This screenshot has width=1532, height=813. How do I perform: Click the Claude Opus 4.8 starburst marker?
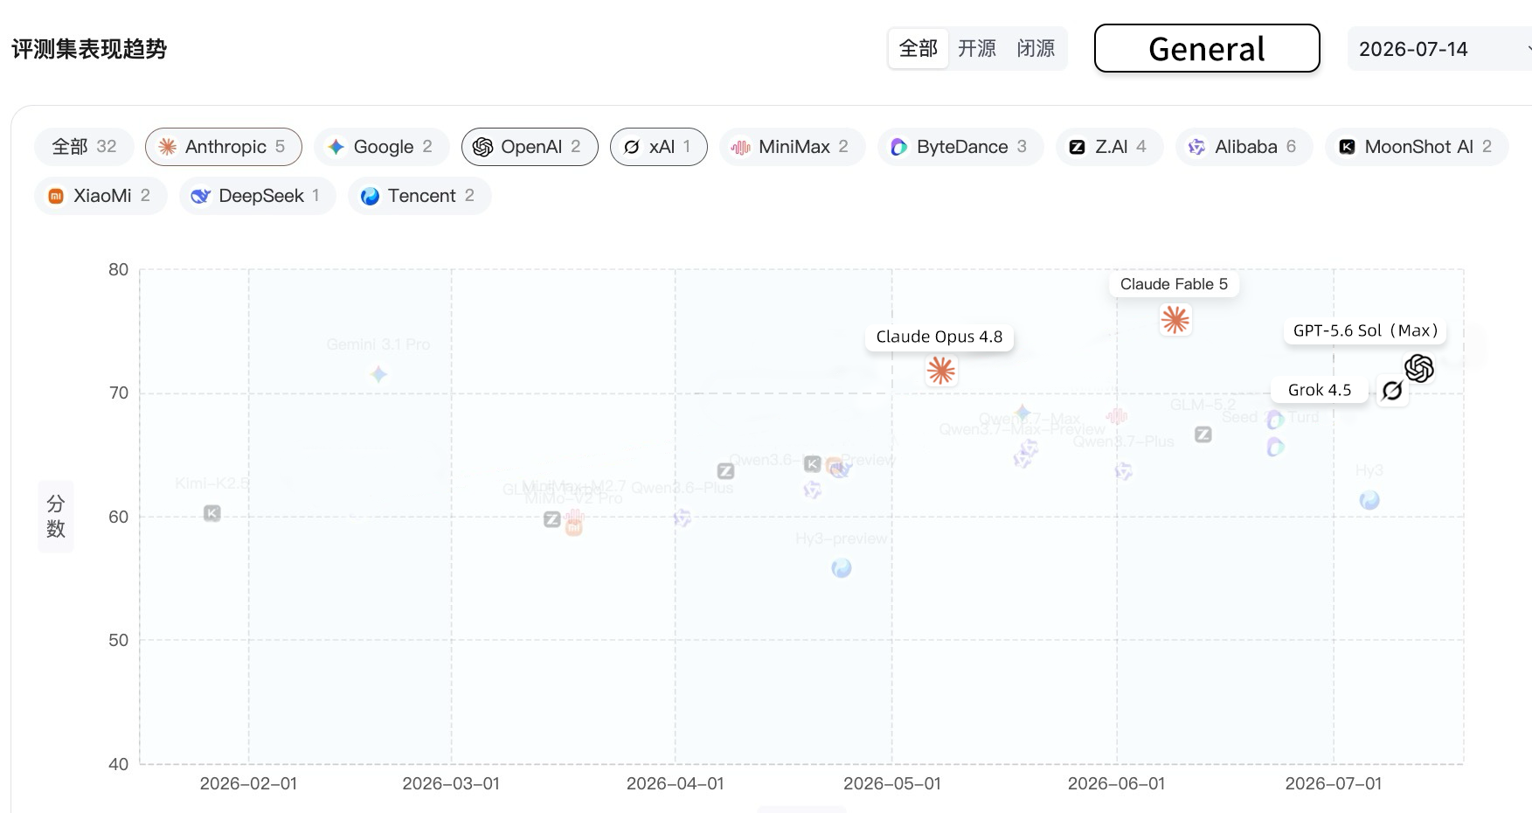(x=941, y=371)
